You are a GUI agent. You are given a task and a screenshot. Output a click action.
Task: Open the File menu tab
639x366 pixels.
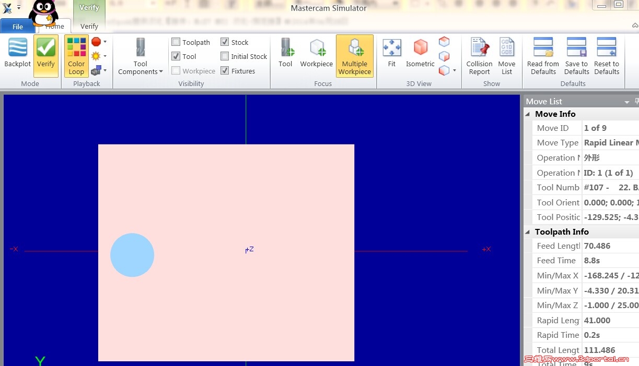[18, 27]
